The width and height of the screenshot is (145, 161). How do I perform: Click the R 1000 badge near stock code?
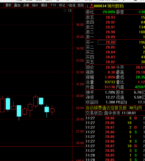(92, 6)
